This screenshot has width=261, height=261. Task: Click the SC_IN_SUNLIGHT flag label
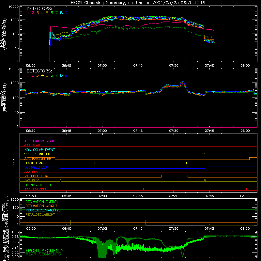tap(38, 154)
